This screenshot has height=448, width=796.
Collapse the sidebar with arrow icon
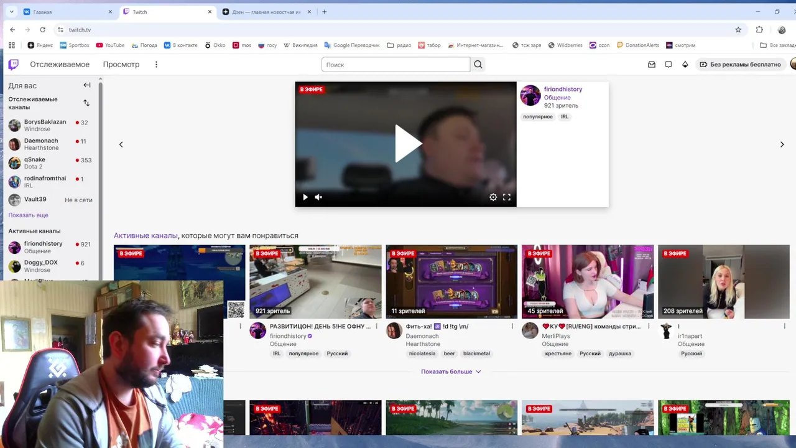pyautogui.click(x=87, y=85)
